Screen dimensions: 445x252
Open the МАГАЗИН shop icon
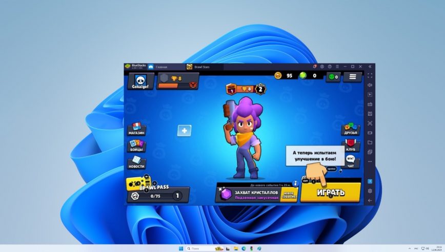(x=136, y=129)
